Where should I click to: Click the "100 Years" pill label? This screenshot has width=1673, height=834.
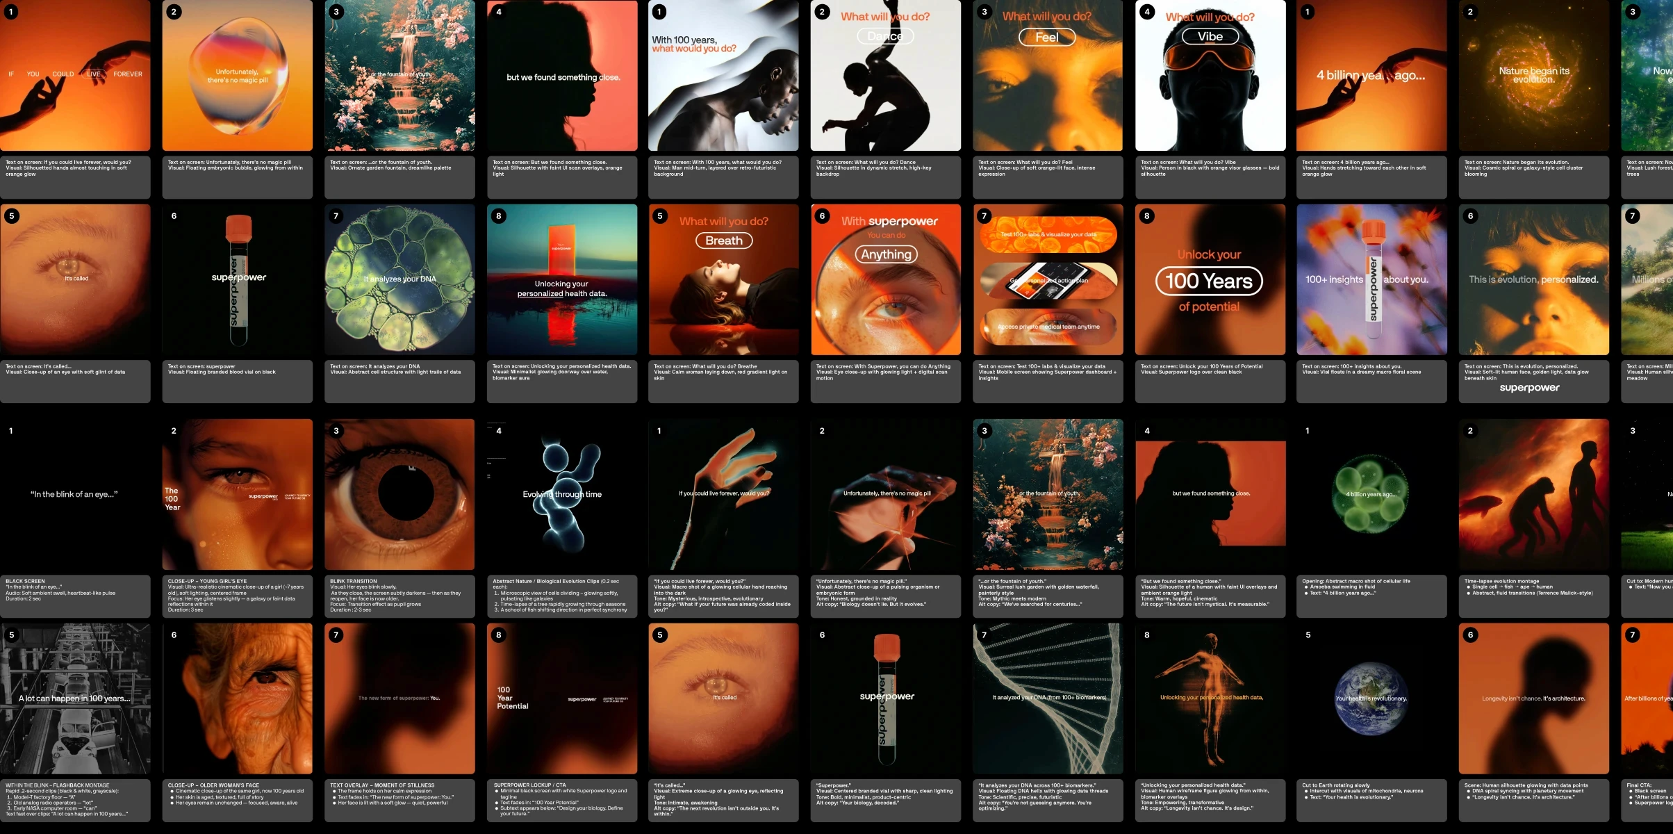[1209, 281]
